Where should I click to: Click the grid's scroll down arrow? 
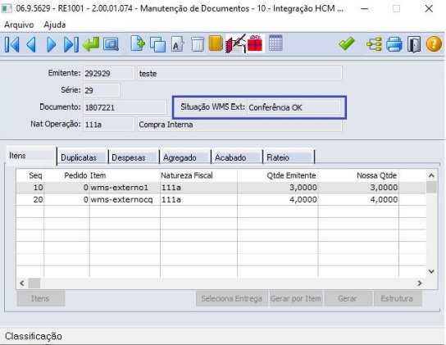click(431, 271)
